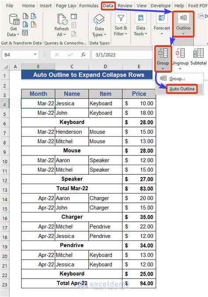Click the From Web icon
This screenshot has width=208, height=297.
point(25,25)
